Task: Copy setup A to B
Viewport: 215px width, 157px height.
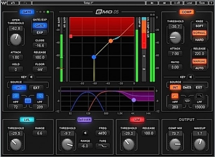Action: point(177,3)
